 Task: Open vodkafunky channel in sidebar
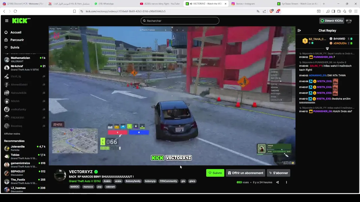pyautogui.click(x=25, y=109)
